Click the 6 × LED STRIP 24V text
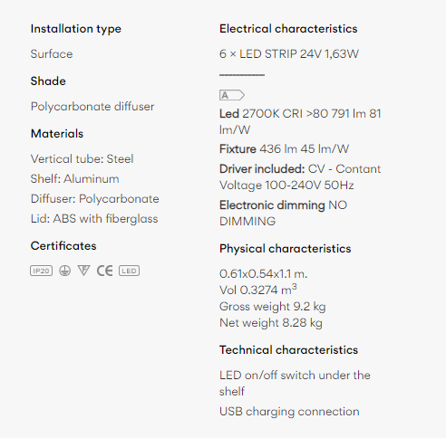 (270, 54)
